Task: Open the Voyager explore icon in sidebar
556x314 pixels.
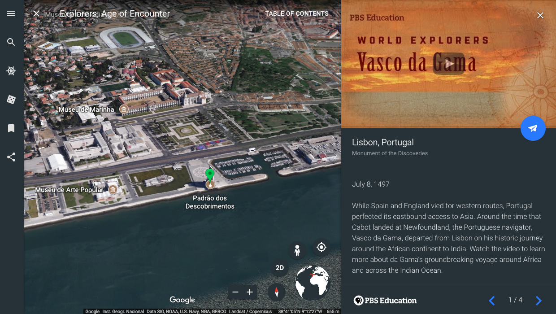Action: click(x=11, y=71)
